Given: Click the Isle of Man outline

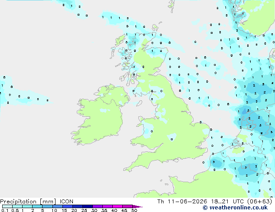Looking at the screenshot, I should pos(139,103).
